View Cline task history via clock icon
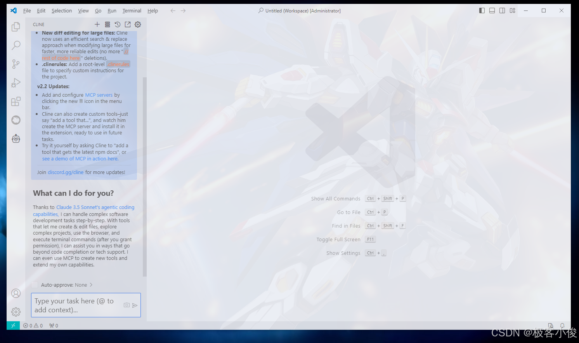The image size is (579, 343). click(118, 24)
